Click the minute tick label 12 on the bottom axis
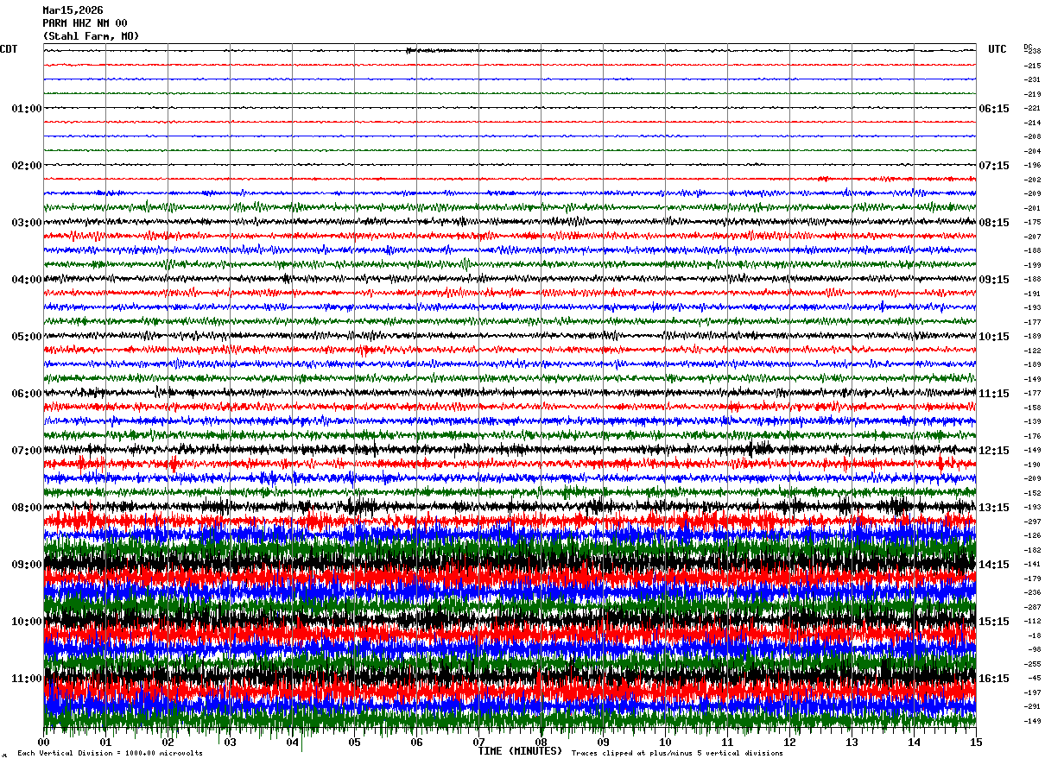The height and width of the screenshot is (765, 1045). click(789, 742)
